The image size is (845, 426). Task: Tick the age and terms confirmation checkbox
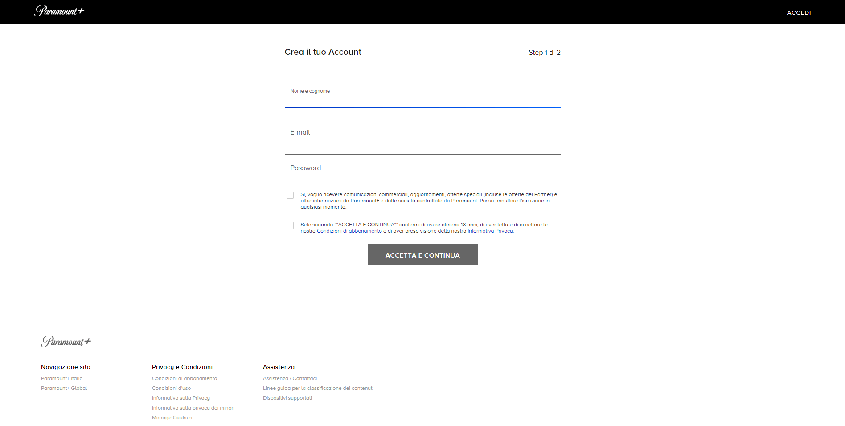290,225
